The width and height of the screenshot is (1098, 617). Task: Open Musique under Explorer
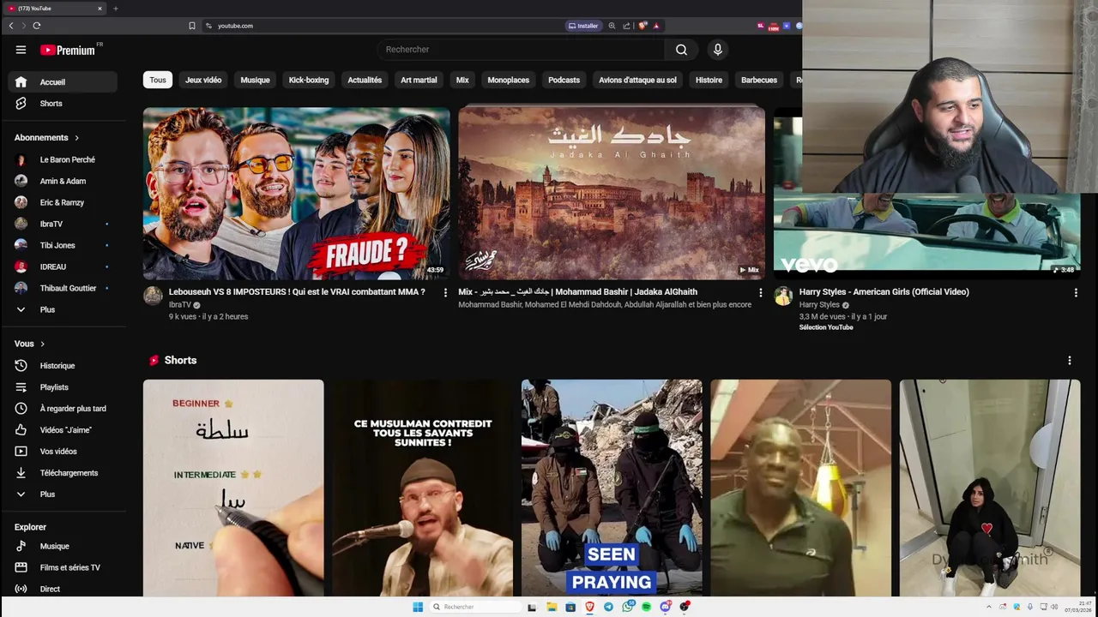coord(63,546)
